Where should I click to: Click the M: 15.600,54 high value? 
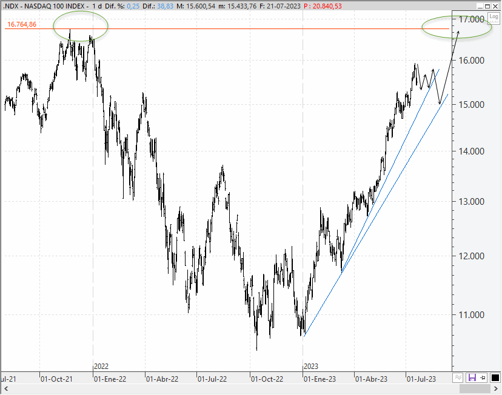coord(196,6)
